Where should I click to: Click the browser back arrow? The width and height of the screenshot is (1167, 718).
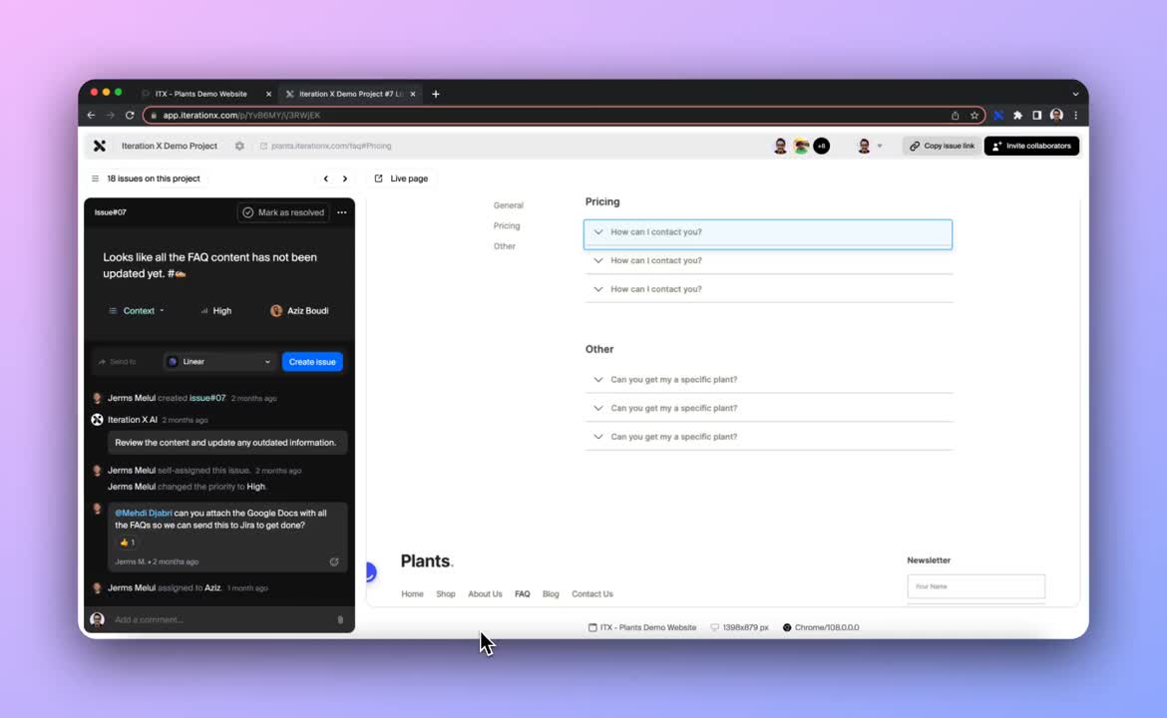click(x=91, y=116)
